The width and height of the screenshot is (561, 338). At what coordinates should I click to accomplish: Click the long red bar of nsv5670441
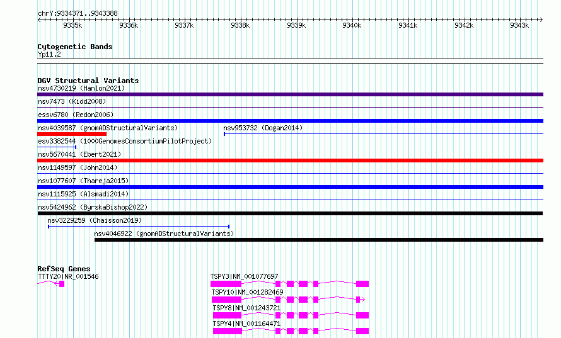290,161
